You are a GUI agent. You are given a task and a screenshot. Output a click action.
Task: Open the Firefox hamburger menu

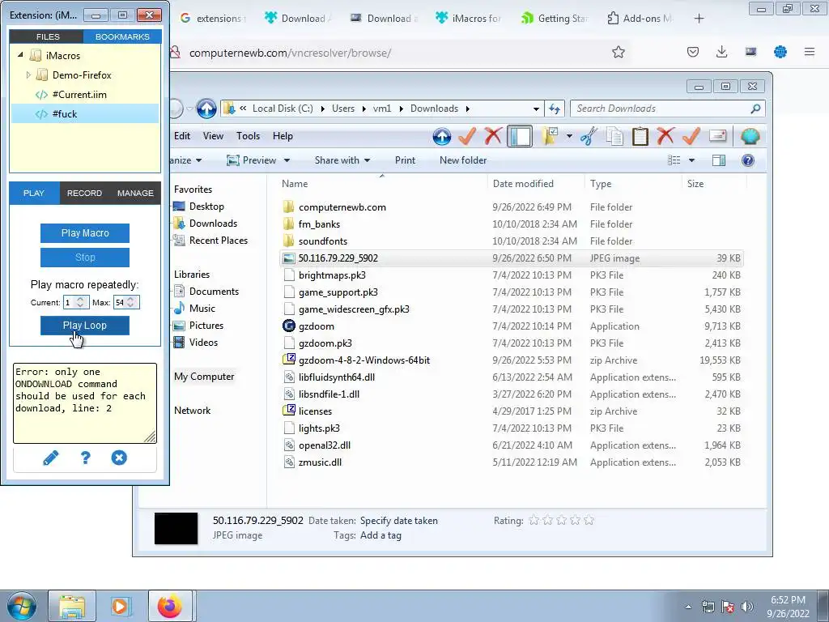810,52
